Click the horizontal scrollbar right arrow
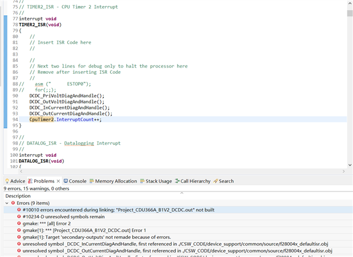 pos(344,171)
